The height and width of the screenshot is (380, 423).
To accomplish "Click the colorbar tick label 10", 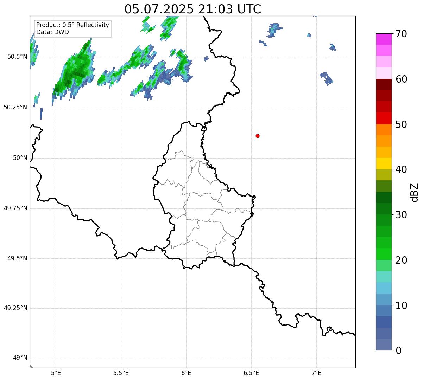I will pos(401,305).
